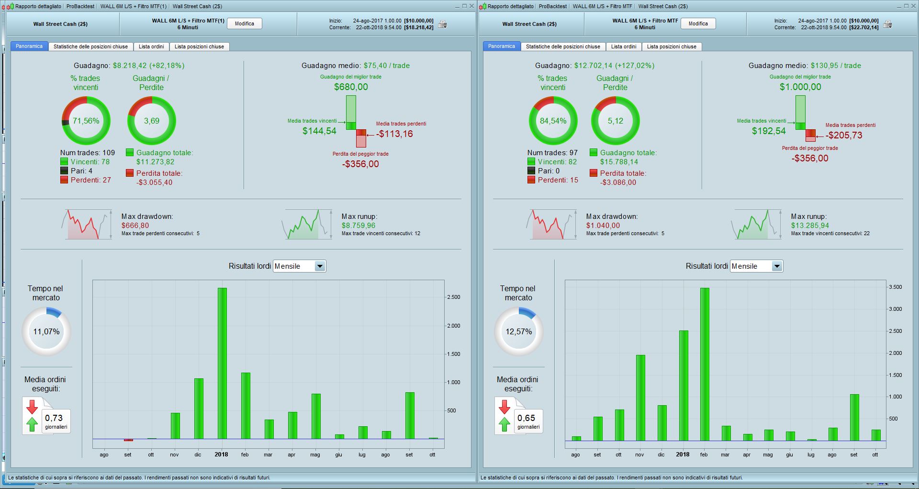
Task: Open Statistiche delle posizioni chiuse tab, right report
Action: click(x=563, y=46)
